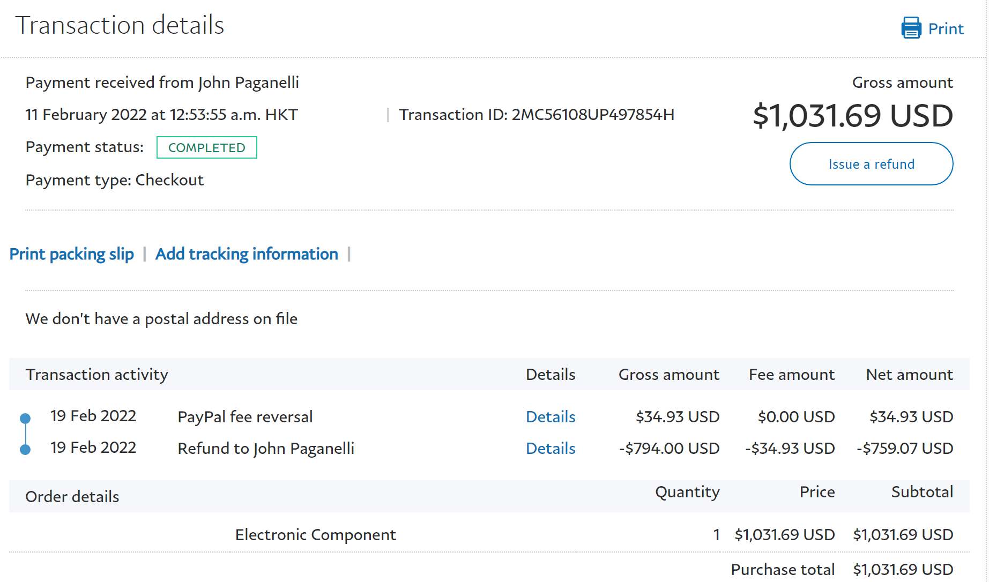This screenshot has height=582, width=989.
Task: Click the timeline dot beside PayPal fee reversal
Action: tap(25, 418)
